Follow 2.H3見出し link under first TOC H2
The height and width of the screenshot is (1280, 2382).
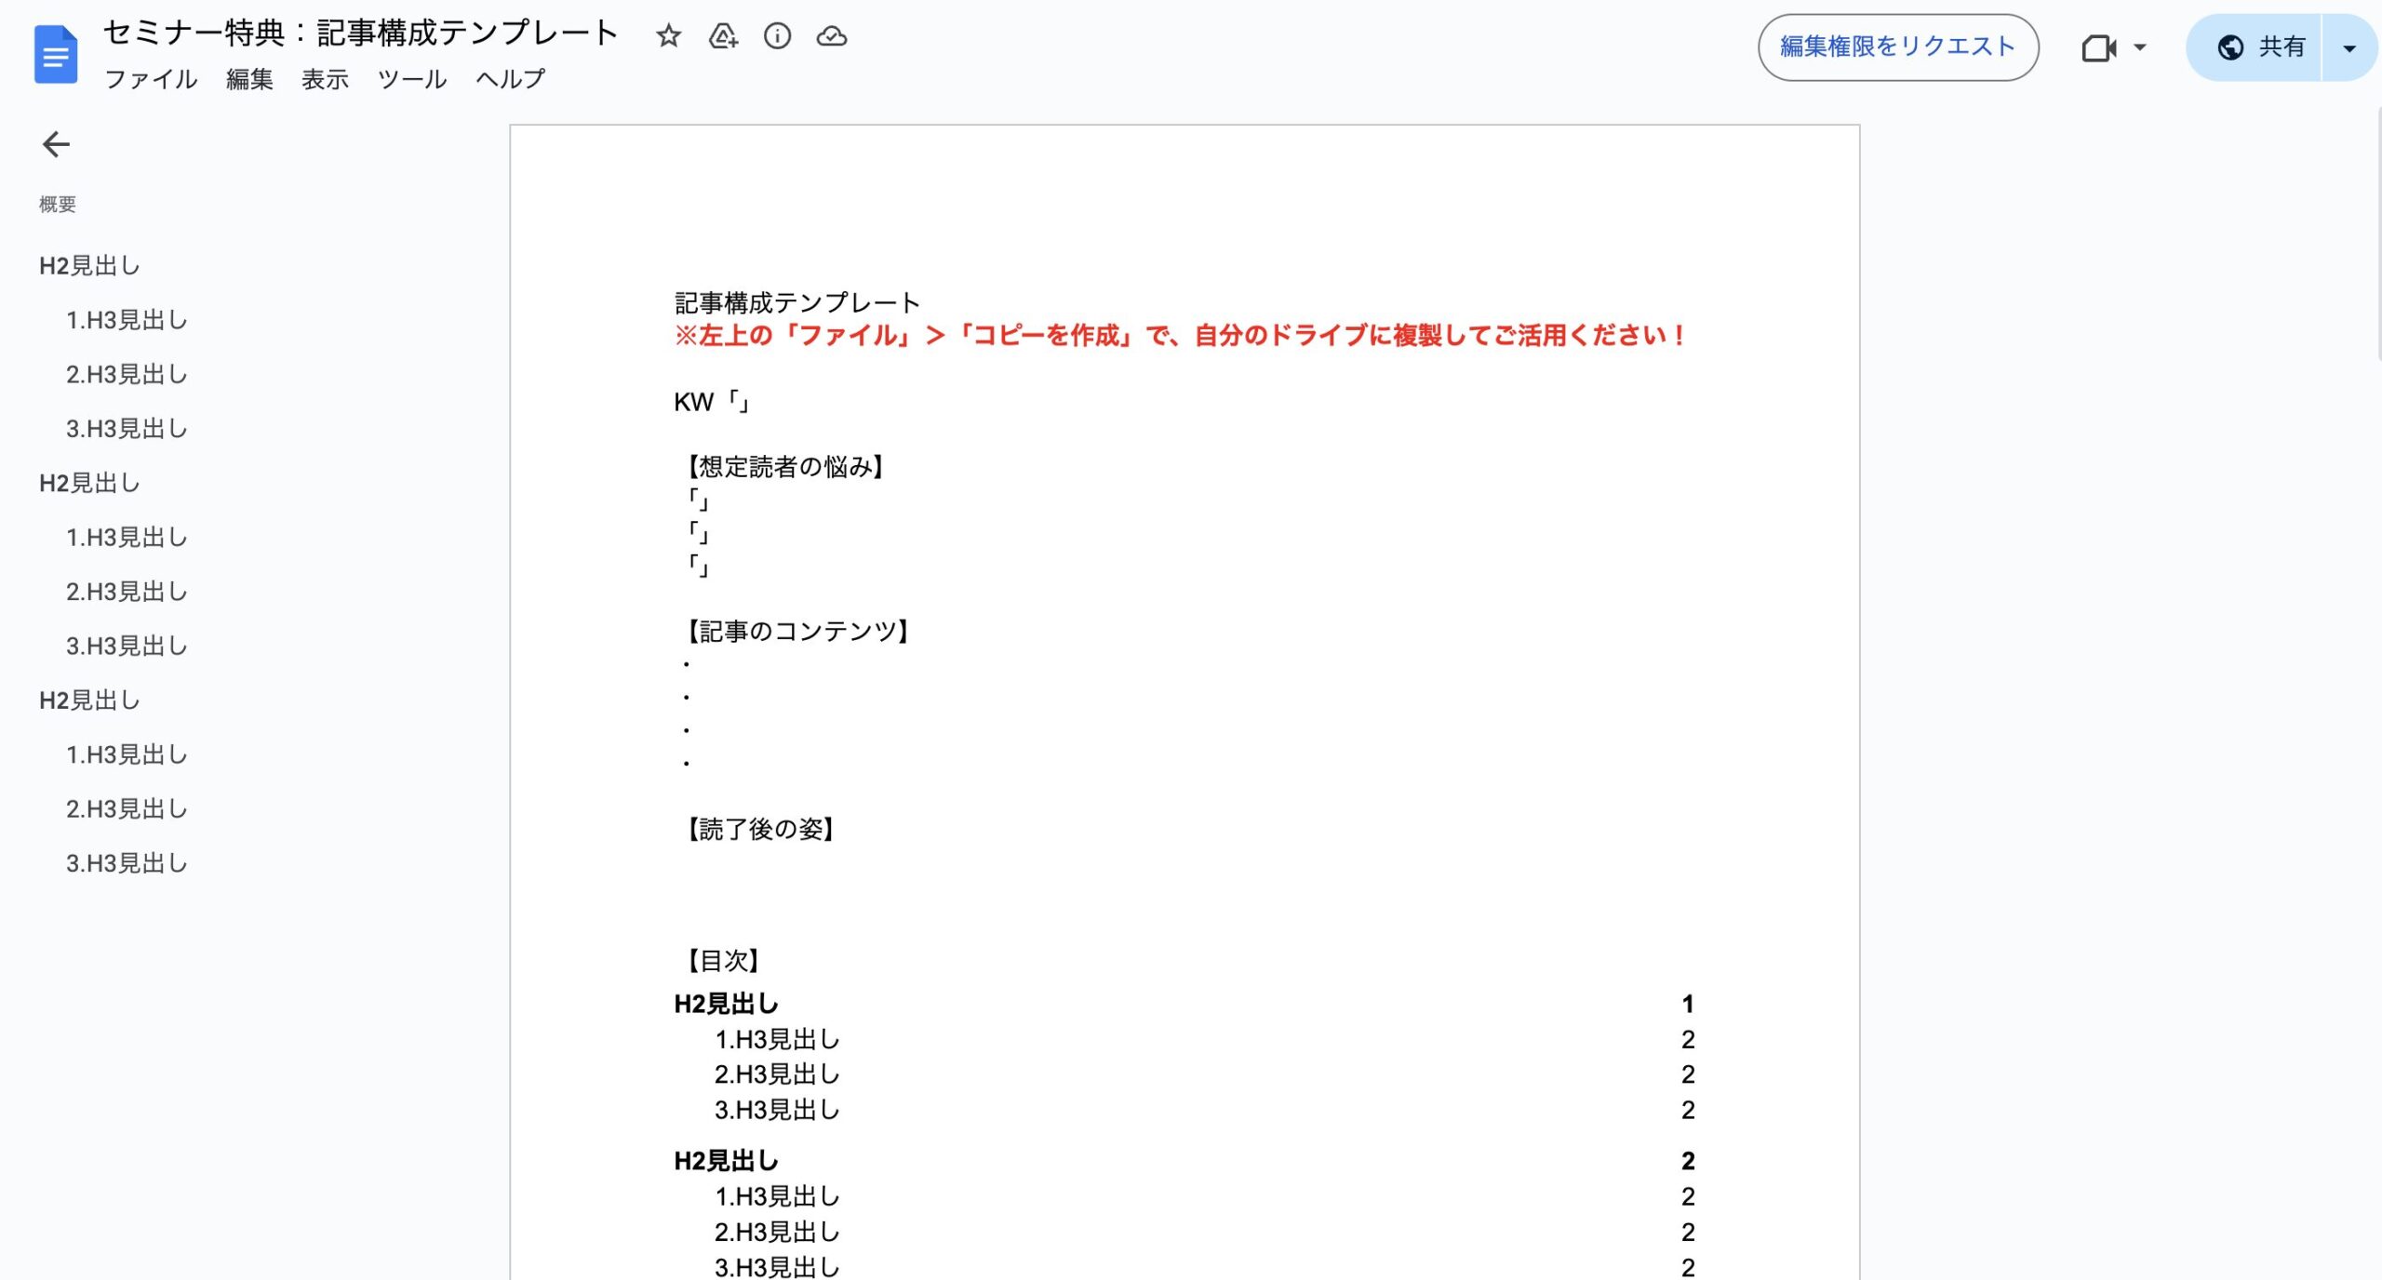[777, 1074]
